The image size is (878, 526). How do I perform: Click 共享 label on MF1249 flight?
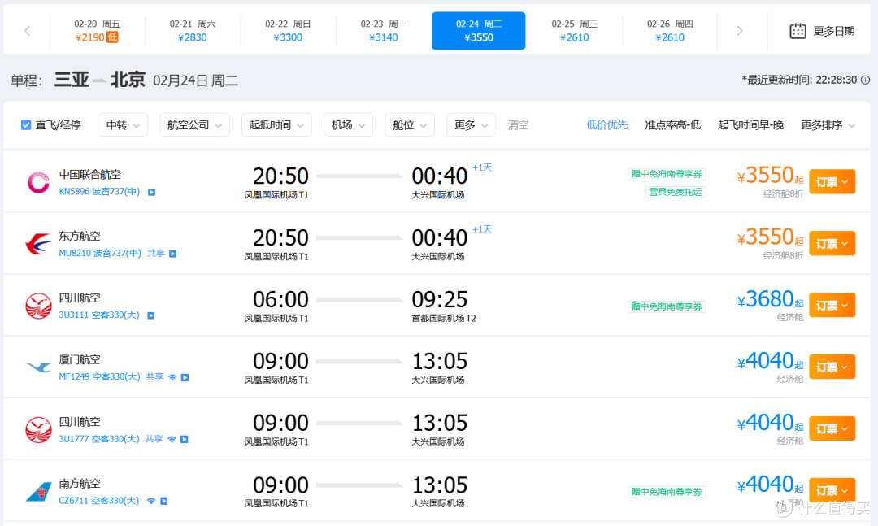154,376
